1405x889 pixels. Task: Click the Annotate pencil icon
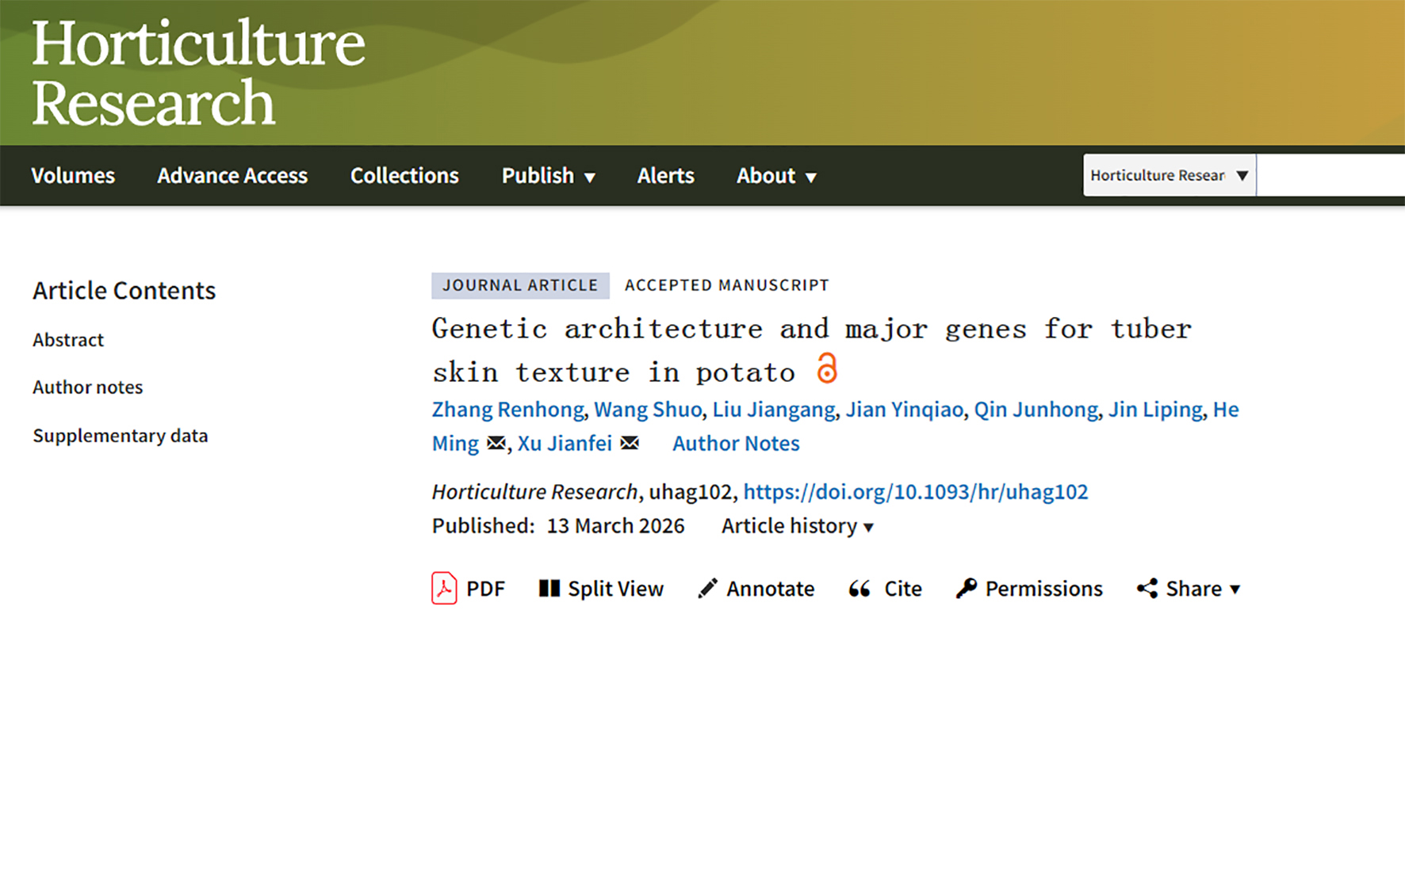click(x=707, y=589)
